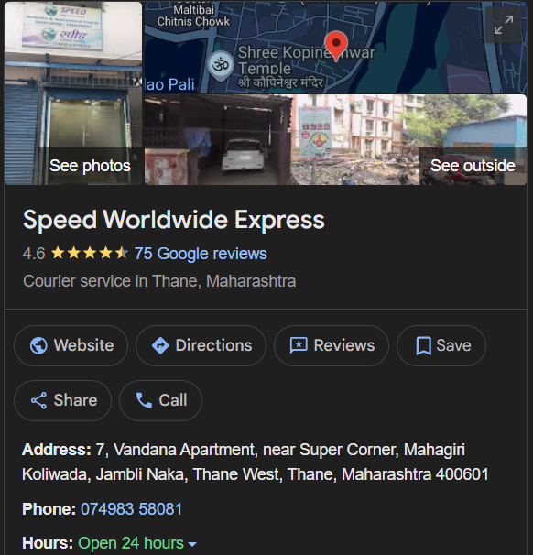Open See outside street view thumbnail
This screenshot has height=555, width=533.
point(335,139)
